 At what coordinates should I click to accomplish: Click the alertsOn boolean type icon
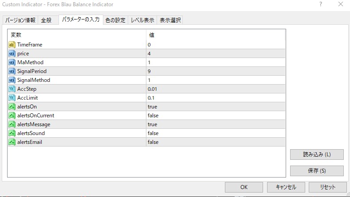tap(12, 107)
